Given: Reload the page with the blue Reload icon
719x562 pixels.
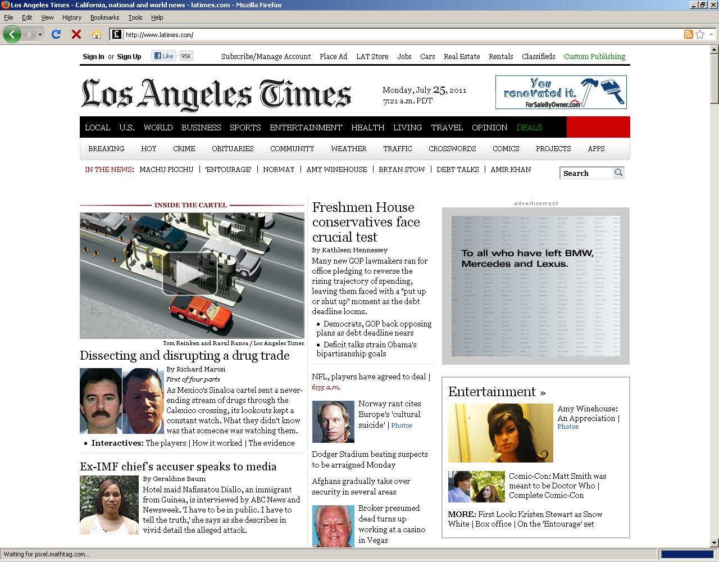Looking at the screenshot, I should (x=56, y=34).
